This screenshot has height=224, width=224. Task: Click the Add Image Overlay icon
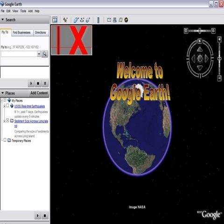click(88, 20)
